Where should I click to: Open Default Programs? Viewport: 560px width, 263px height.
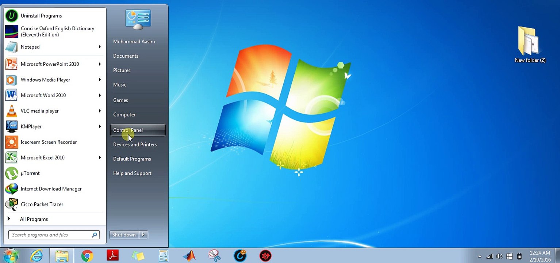(132, 159)
